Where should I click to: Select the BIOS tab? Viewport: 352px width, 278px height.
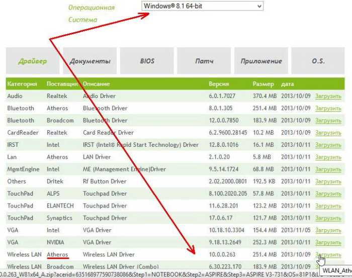click(x=147, y=61)
